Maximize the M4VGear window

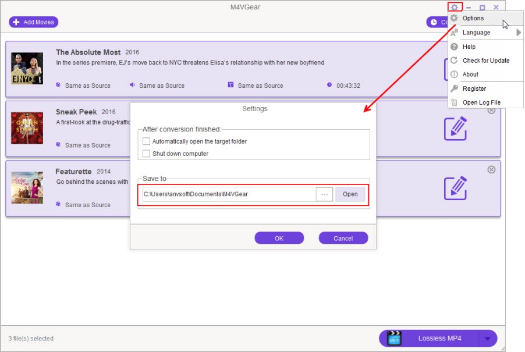(x=482, y=7)
